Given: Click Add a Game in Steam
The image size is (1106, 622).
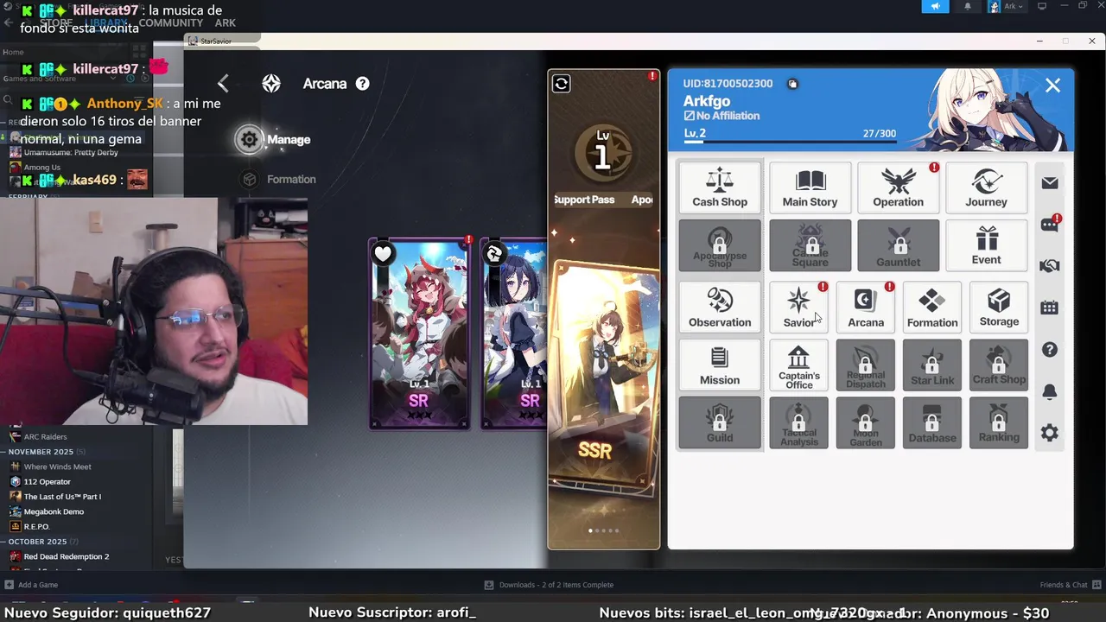Looking at the screenshot, I should click(x=32, y=585).
